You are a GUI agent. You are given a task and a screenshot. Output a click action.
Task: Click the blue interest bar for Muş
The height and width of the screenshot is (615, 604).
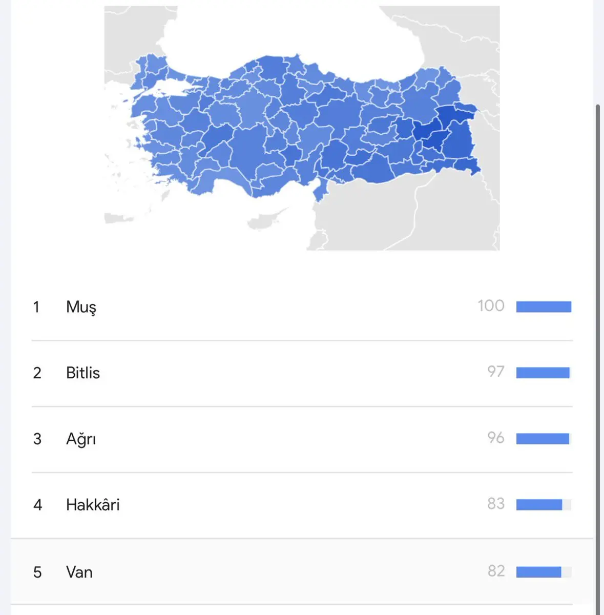click(x=544, y=307)
